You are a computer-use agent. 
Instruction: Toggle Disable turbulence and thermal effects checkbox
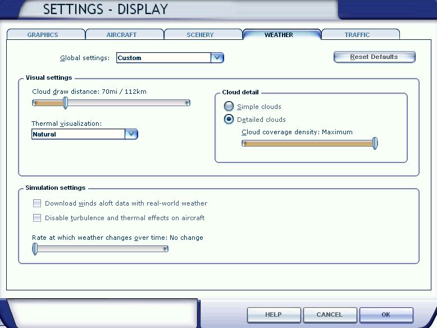pos(37,218)
